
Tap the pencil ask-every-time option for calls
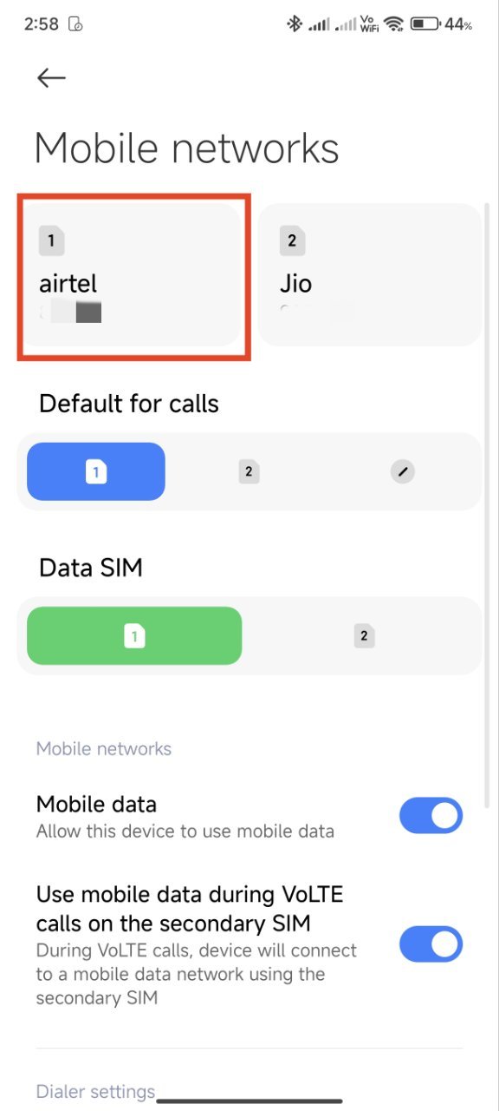click(x=402, y=471)
